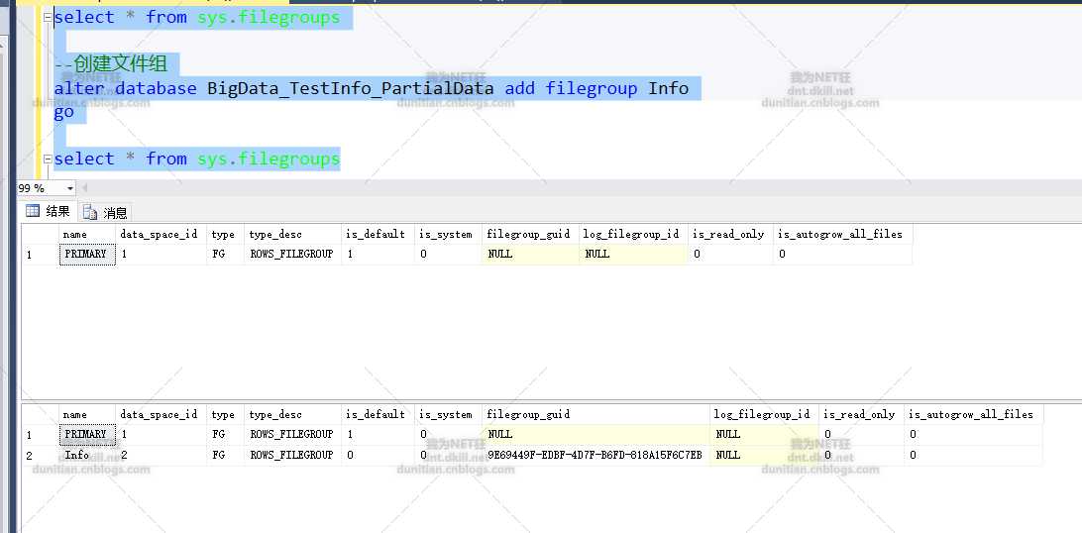The width and height of the screenshot is (1082, 533).
Task: Click 'filegroup_guid' header in lower result grid
Action: pyautogui.click(x=595, y=414)
